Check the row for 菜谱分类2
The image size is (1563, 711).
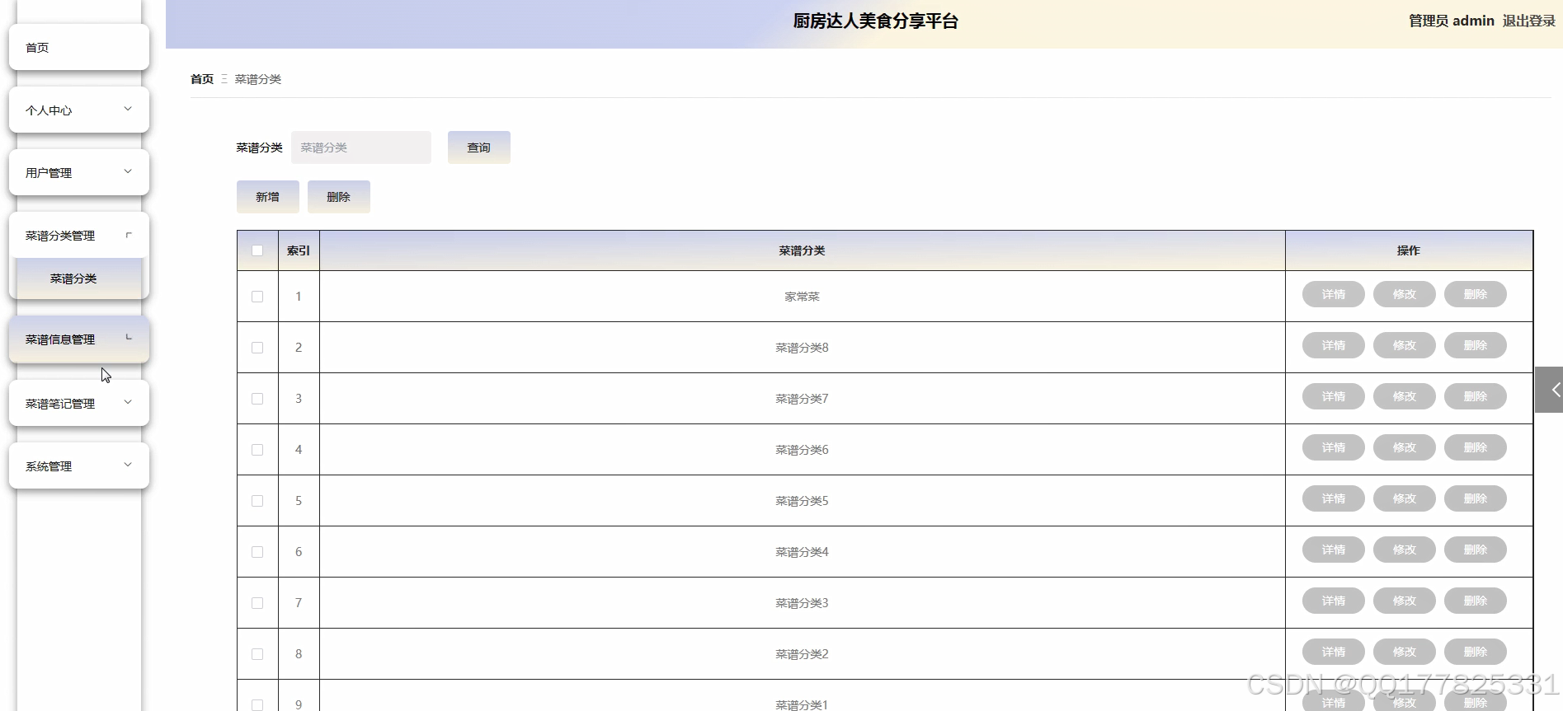(257, 654)
